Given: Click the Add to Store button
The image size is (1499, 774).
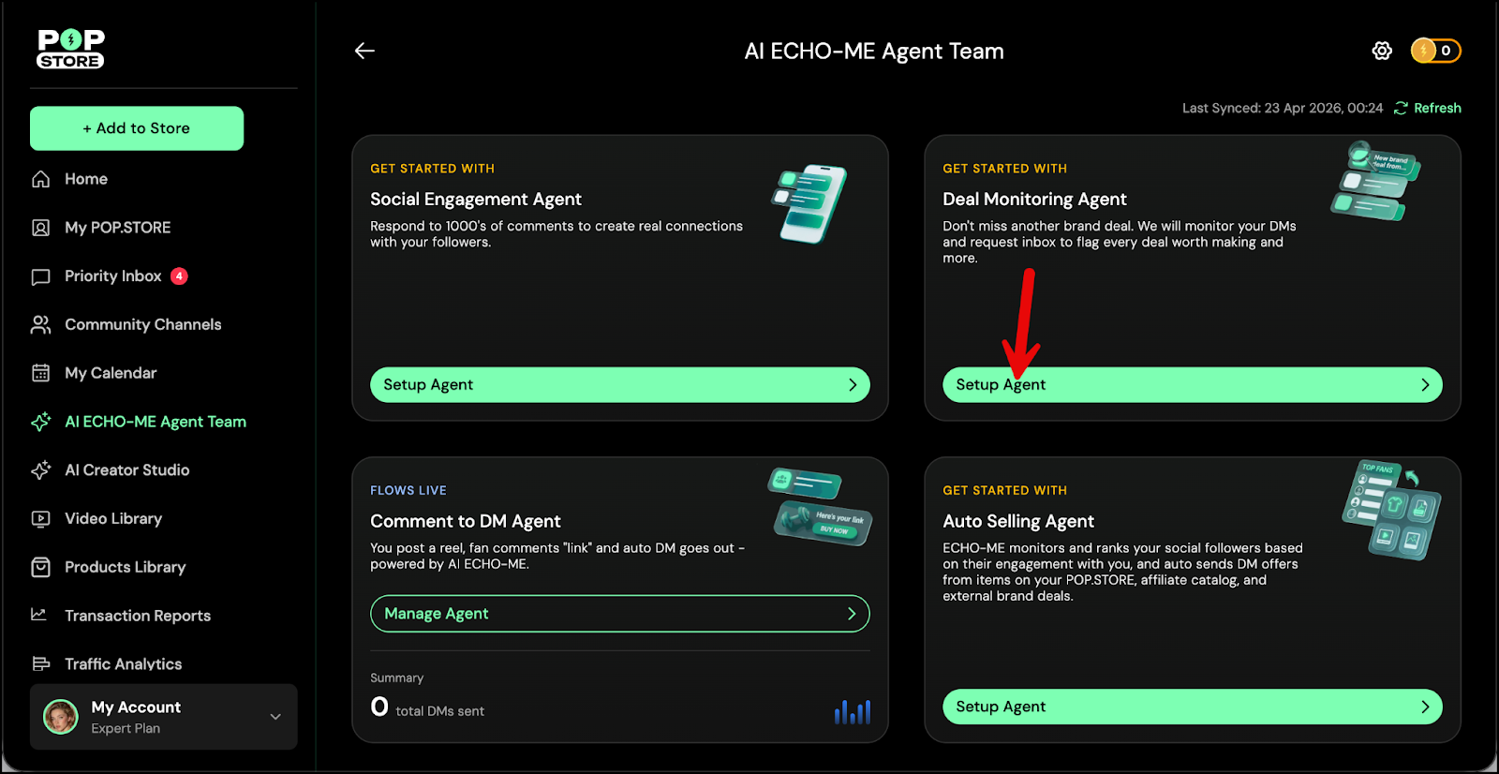Looking at the screenshot, I should pos(137,128).
